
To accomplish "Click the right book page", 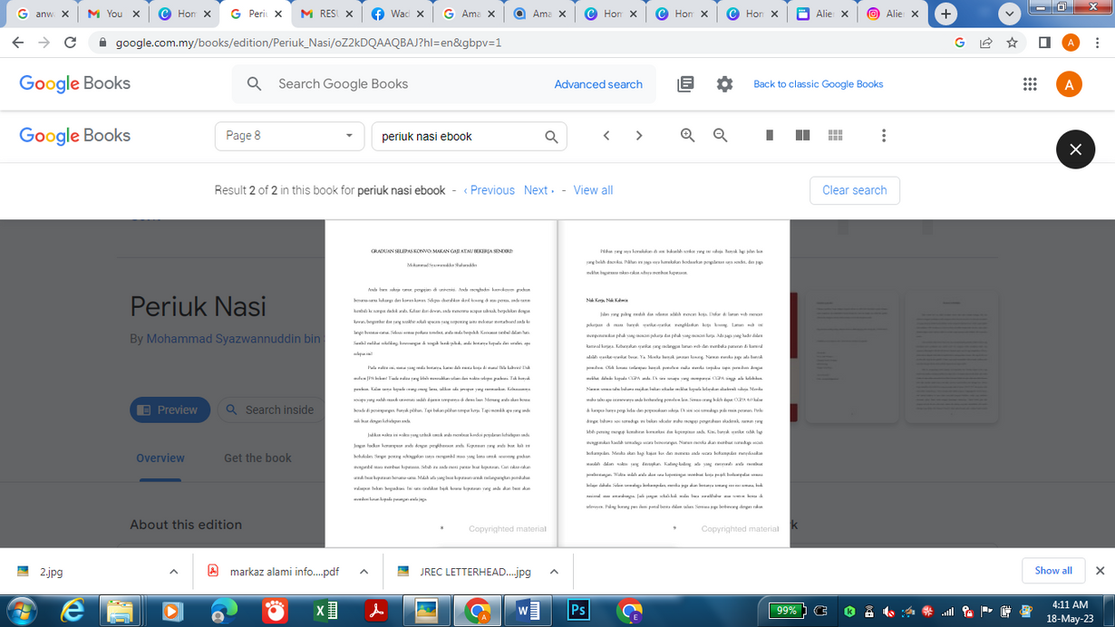I will coord(674,383).
